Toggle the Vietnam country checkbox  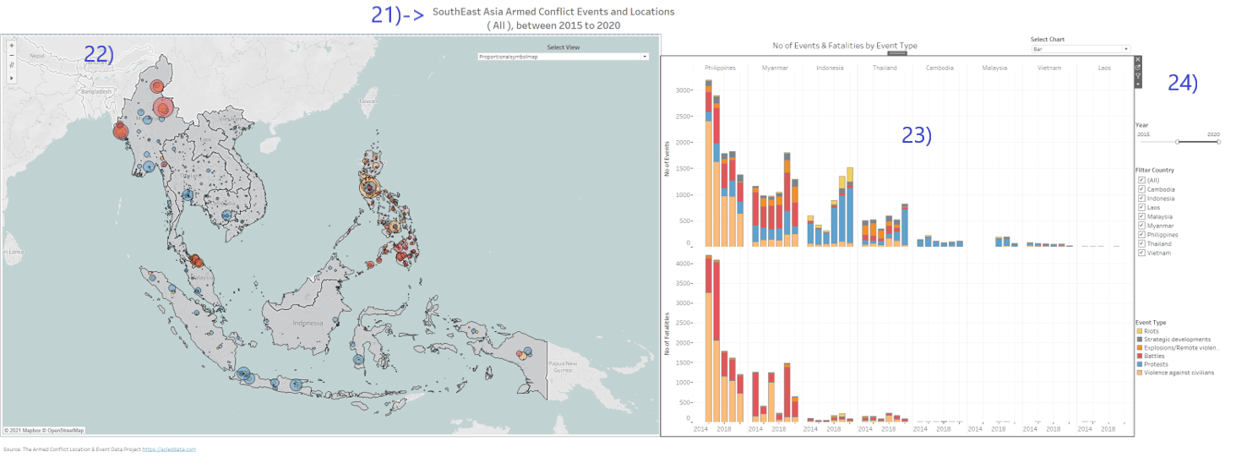1142,253
